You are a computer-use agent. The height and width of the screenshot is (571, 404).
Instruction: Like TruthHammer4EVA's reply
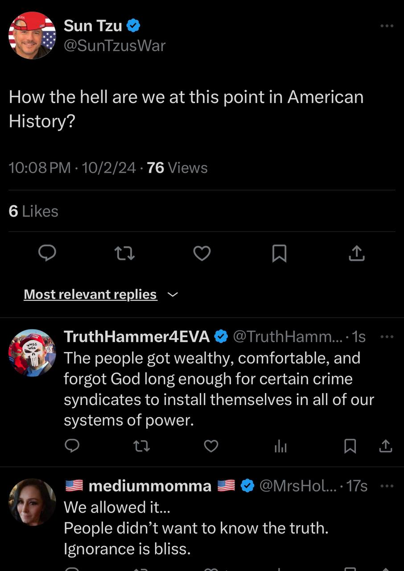click(211, 446)
